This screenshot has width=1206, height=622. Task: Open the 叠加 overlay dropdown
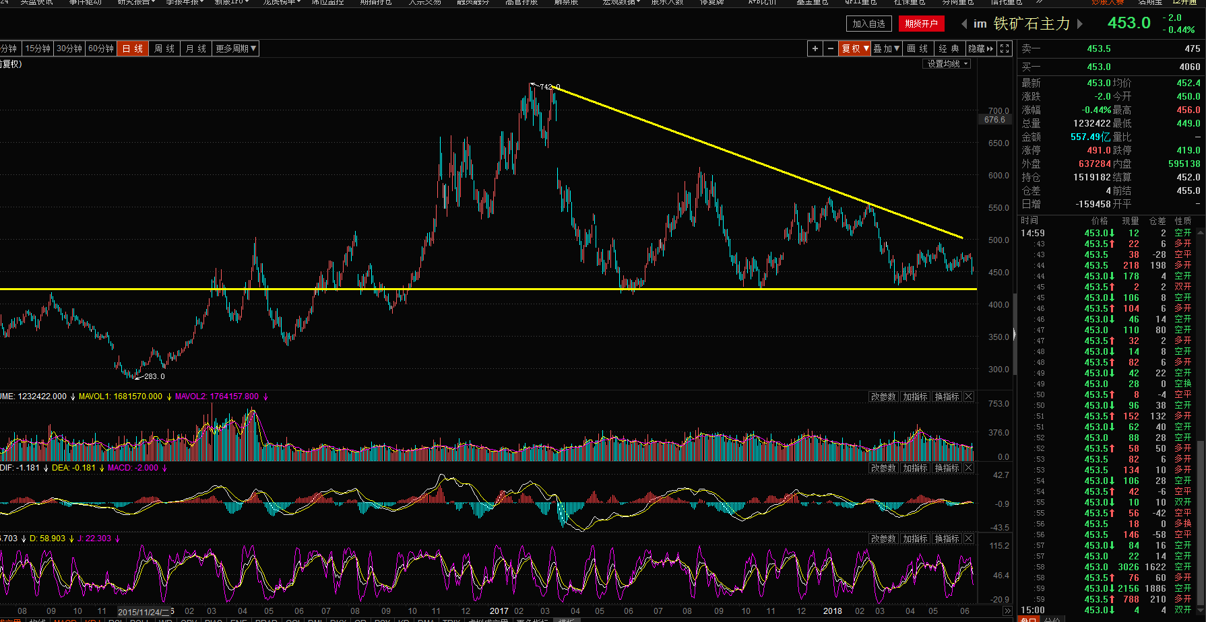tap(886, 48)
